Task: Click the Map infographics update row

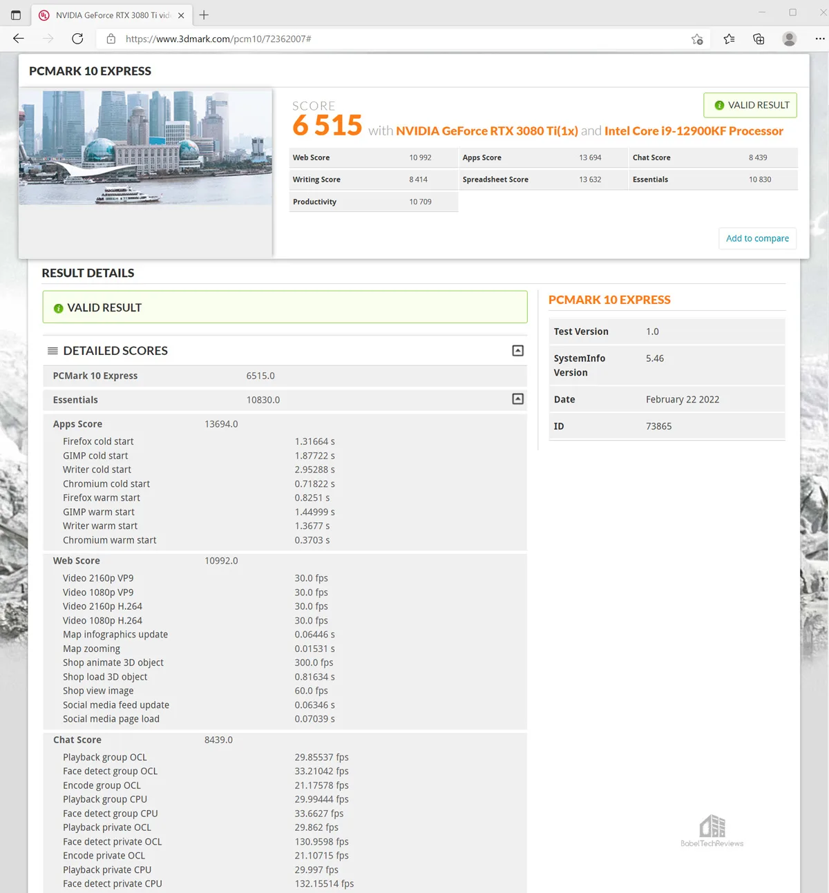Action: (285, 635)
